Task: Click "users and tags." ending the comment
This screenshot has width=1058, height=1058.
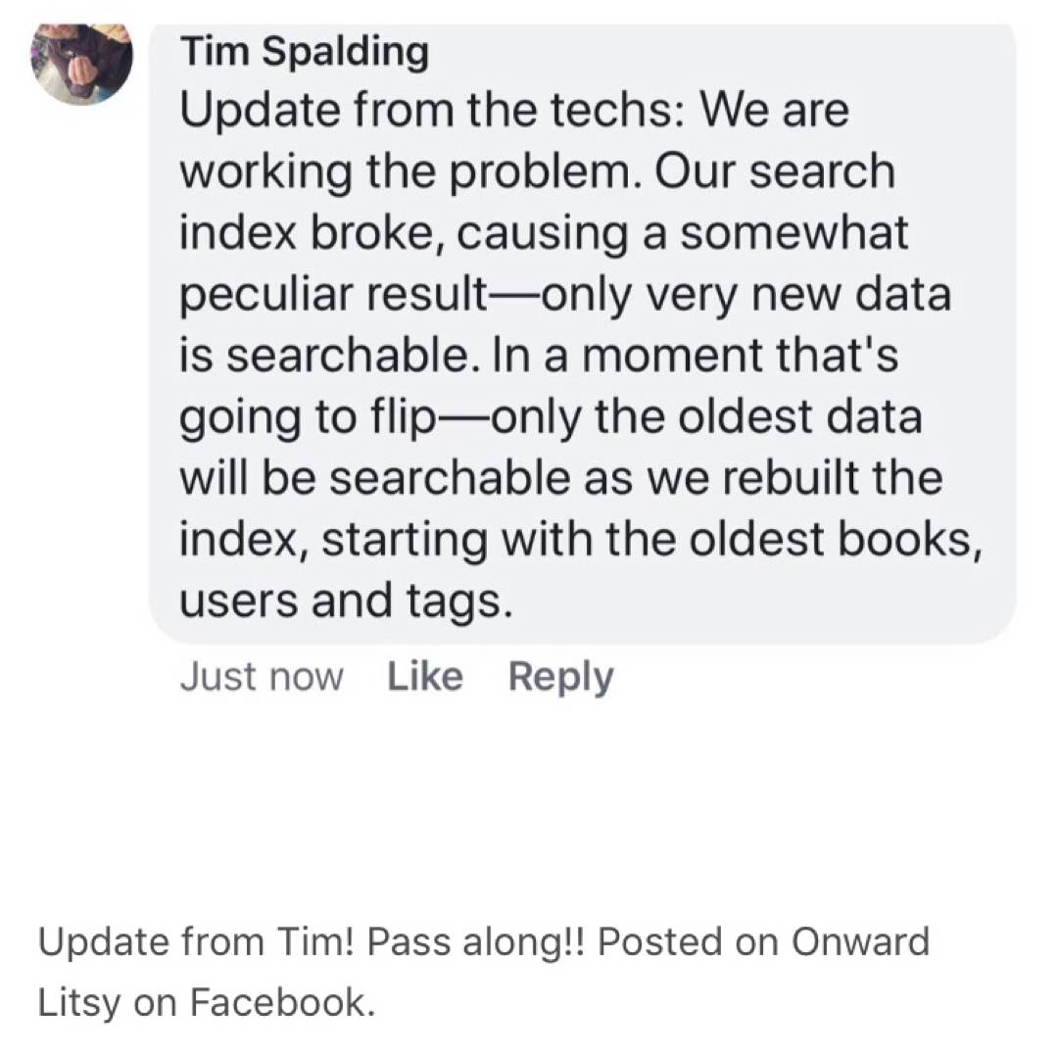Action: [x=346, y=601]
